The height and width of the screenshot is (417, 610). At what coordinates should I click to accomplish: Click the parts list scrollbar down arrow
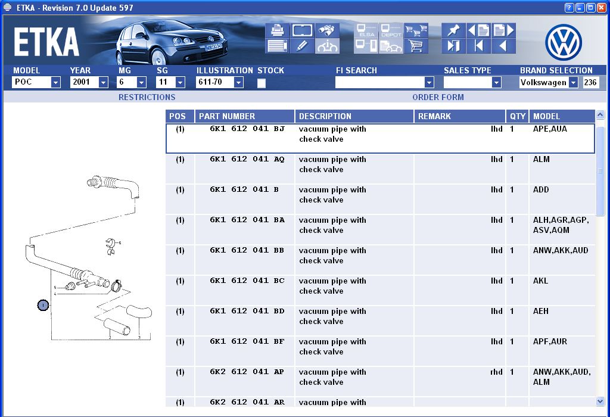click(600, 401)
